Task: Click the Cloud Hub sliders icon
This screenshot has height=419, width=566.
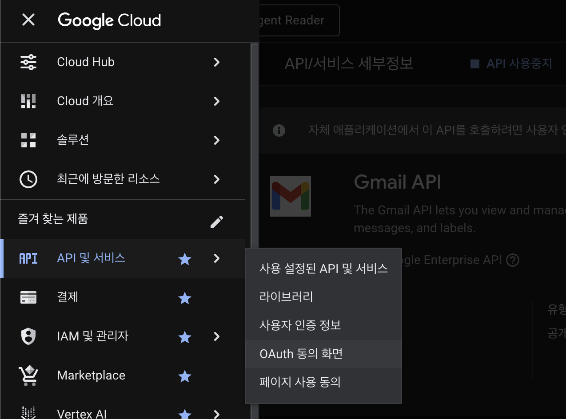Action: [29, 62]
